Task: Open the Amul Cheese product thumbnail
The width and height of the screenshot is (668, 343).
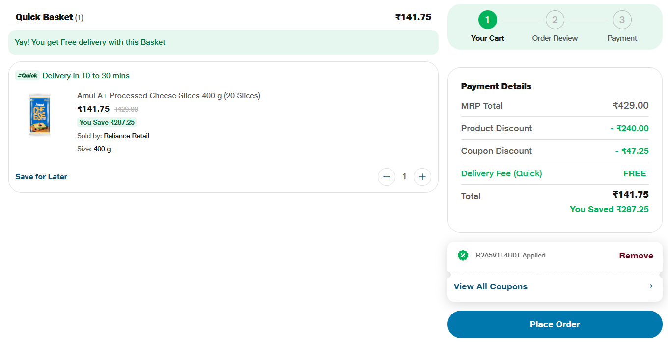Action: coord(40,114)
